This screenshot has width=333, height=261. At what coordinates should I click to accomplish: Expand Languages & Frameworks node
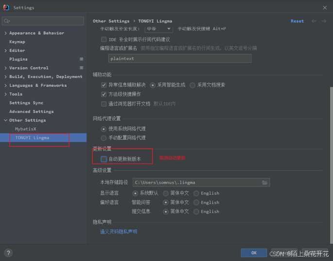(5, 86)
